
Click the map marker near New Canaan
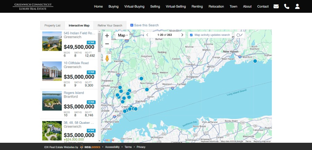[x=141, y=79]
